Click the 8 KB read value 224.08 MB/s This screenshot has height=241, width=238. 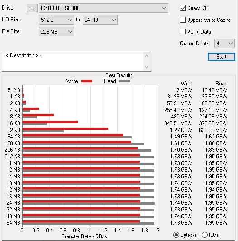(213, 117)
